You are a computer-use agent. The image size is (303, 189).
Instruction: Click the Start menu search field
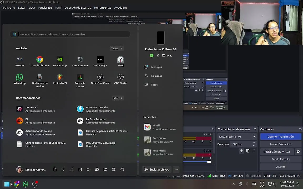70,34
